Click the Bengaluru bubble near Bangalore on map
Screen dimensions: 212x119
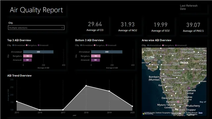178,102
